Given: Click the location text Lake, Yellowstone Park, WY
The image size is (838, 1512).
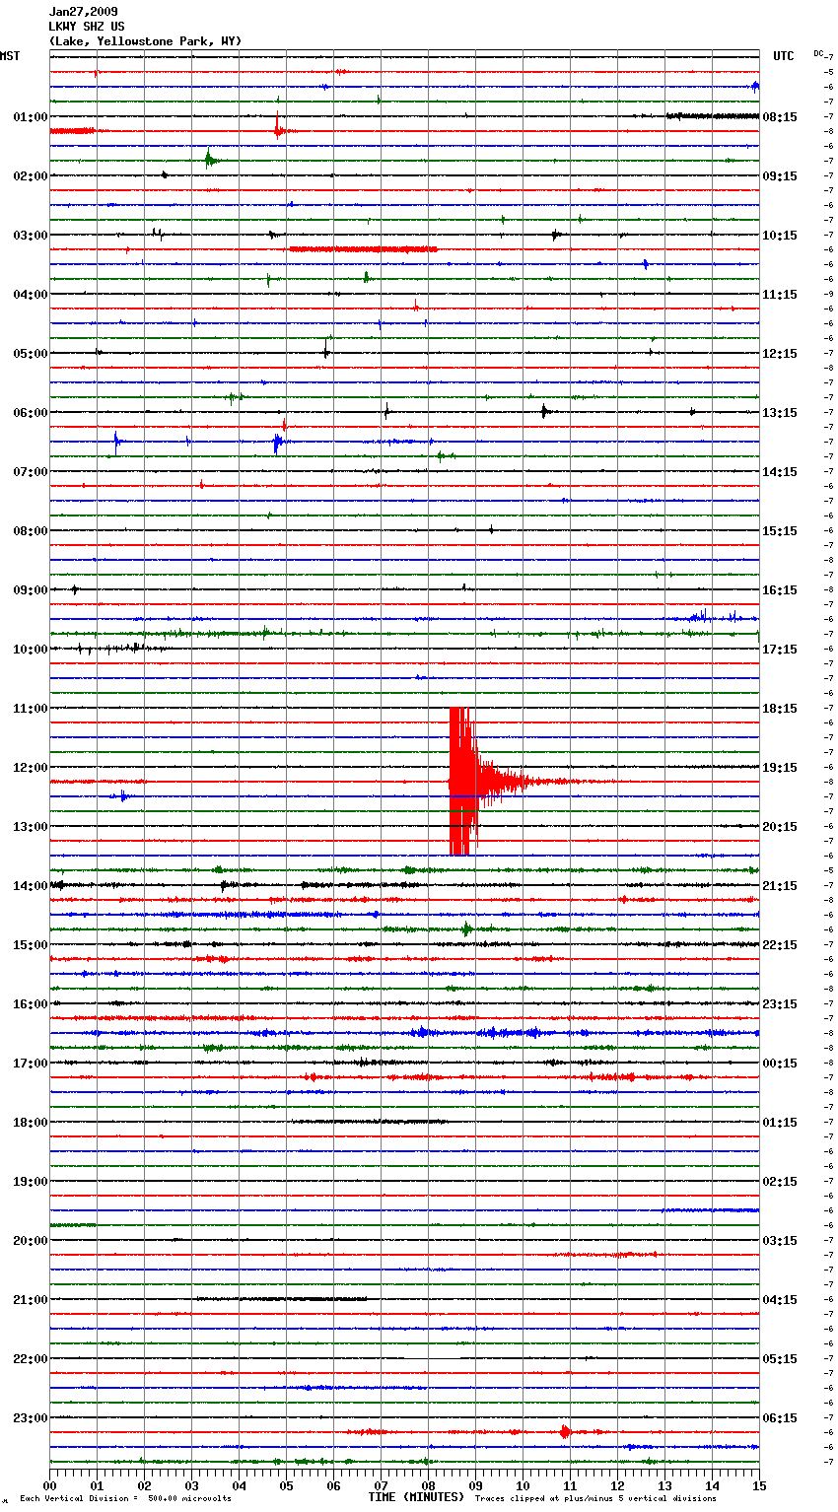Looking at the screenshot, I should [145, 41].
